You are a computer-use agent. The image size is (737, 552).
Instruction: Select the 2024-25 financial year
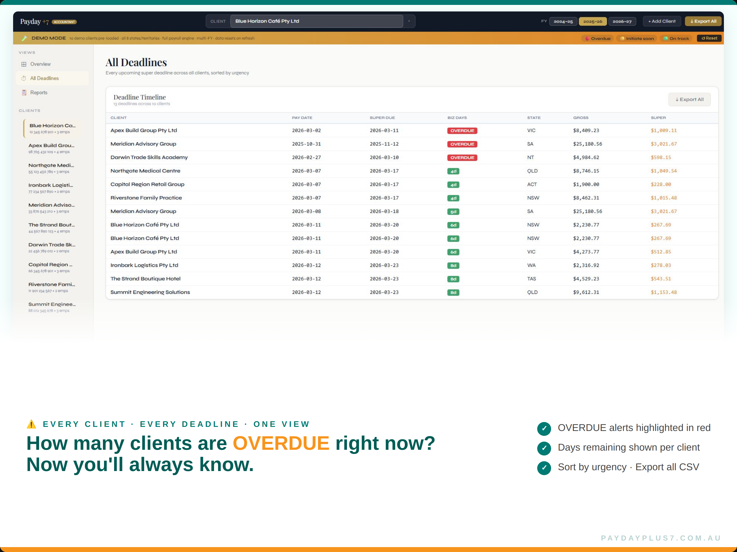coord(563,21)
